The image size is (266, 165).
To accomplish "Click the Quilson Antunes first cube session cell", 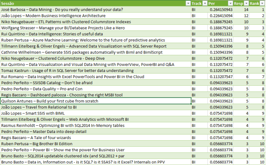I will (x=95, y=101).
